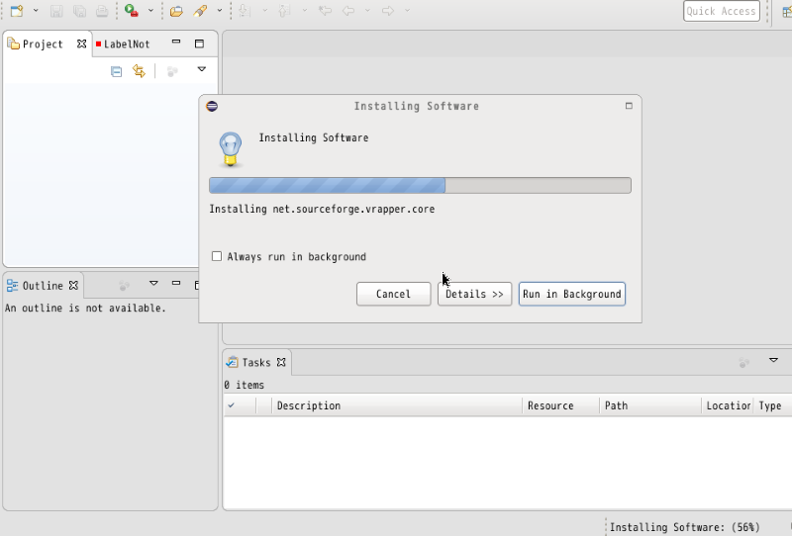This screenshot has width=792, height=536.
Task: Sort Tasks by Description column
Action: (x=397, y=405)
